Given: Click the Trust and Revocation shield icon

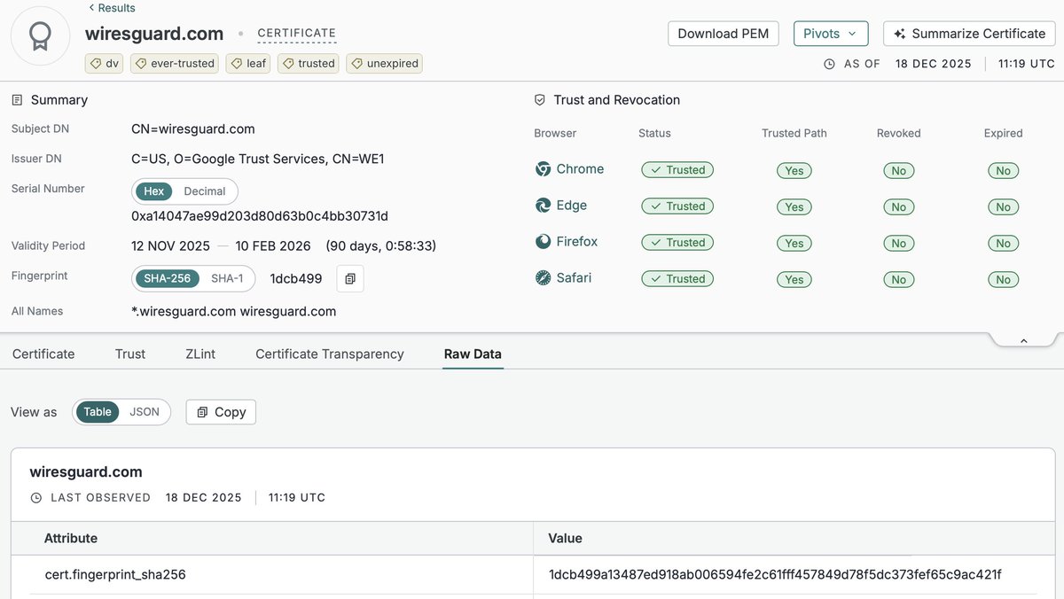Looking at the screenshot, I should (x=539, y=100).
